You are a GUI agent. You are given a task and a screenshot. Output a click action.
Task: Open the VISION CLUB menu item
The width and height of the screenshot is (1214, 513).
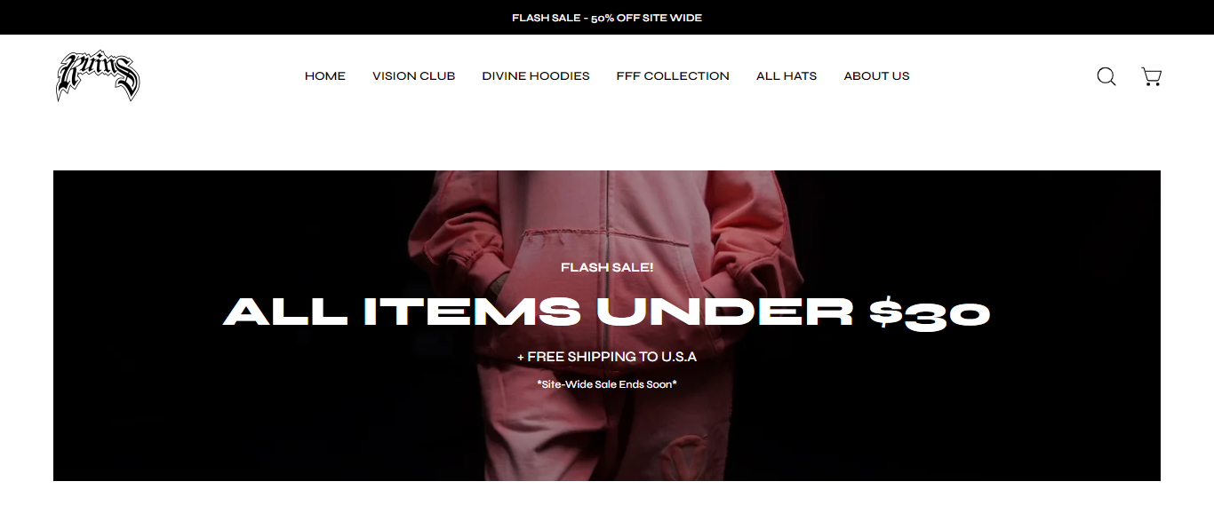click(414, 76)
